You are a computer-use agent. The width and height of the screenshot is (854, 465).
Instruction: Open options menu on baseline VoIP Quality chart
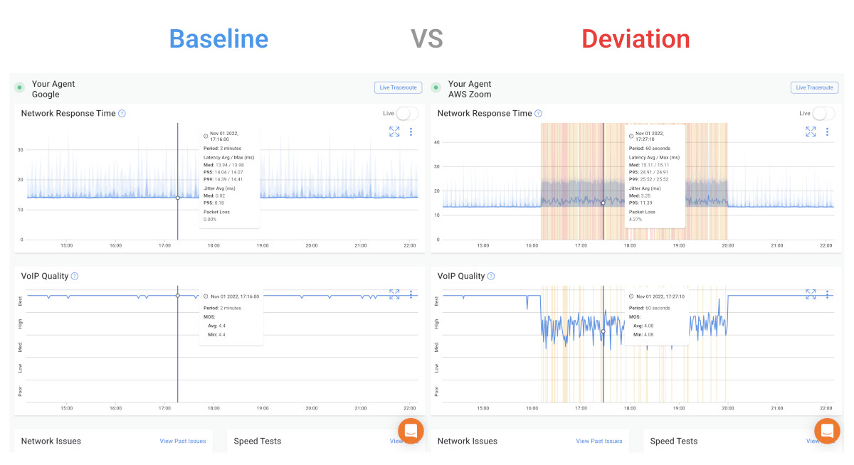coord(411,294)
